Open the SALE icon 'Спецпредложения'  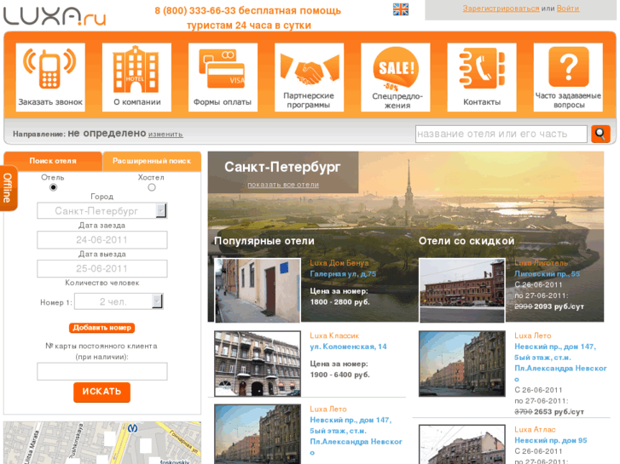click(396, 77)
